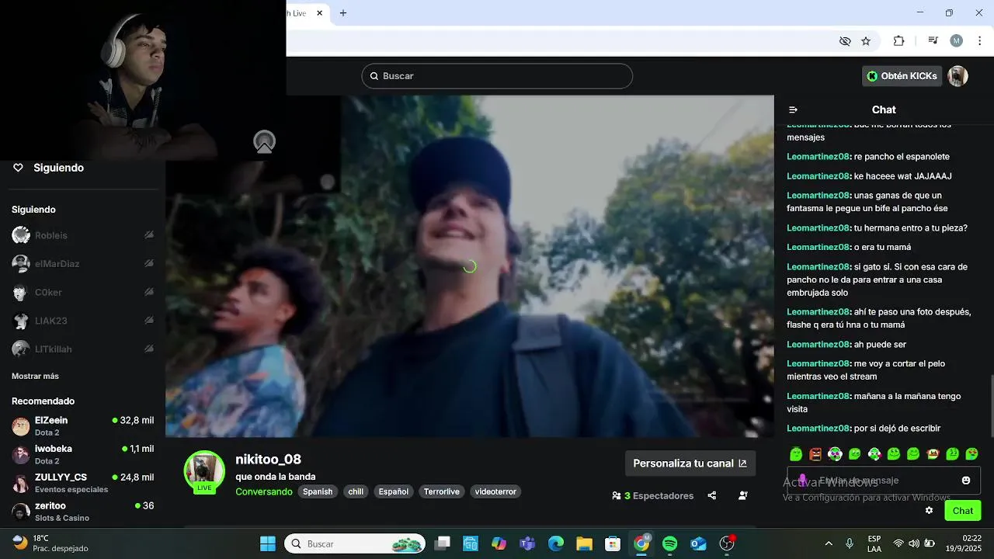
Task: Open the ElZeein recommended channel
Action: pyautogui.click(x=82, y=425)
